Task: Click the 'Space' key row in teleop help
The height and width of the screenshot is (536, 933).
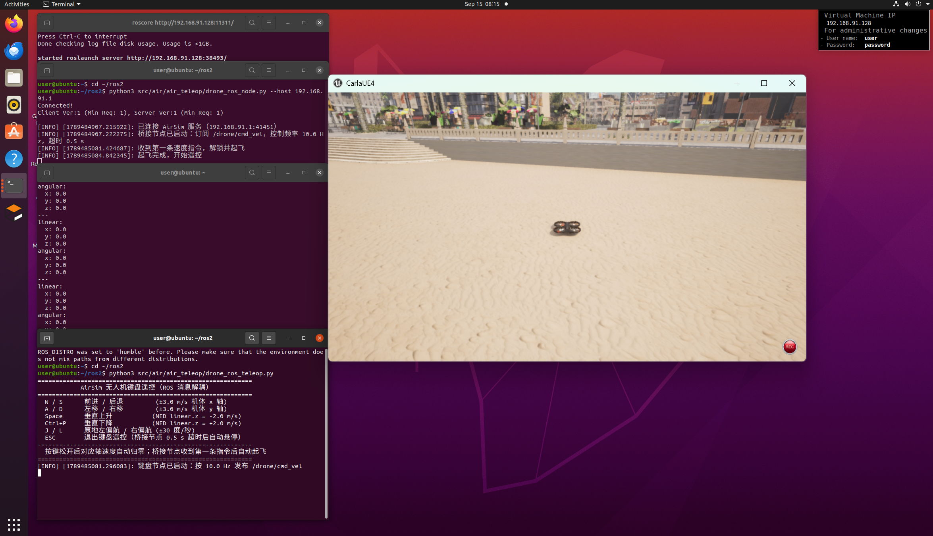Action: [143, 416]
